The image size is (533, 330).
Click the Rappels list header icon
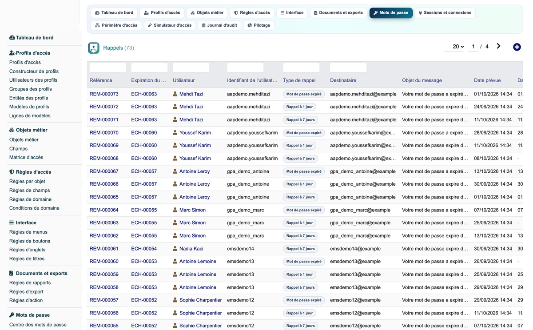tap(94, 48)
